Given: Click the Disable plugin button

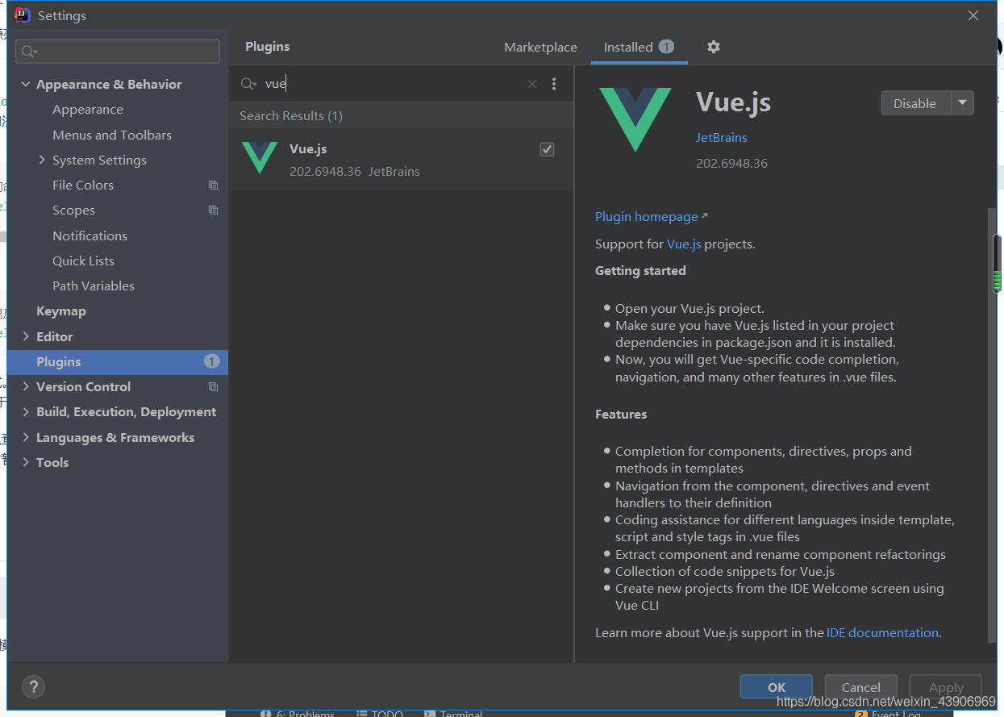Looking at the screenshot, I should pos(915,103).
